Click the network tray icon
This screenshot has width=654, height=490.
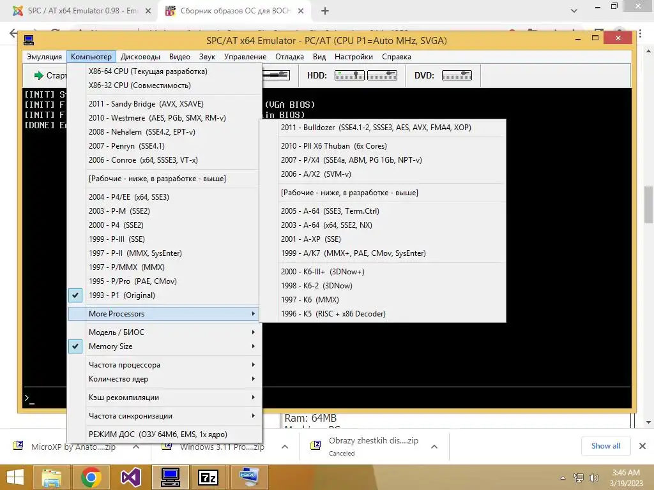579,478
